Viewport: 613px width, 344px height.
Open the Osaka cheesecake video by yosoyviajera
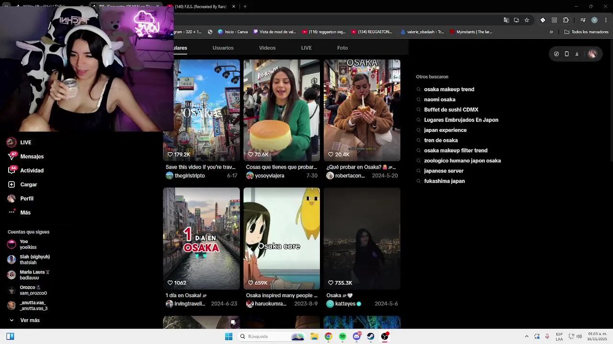[282, 110]
